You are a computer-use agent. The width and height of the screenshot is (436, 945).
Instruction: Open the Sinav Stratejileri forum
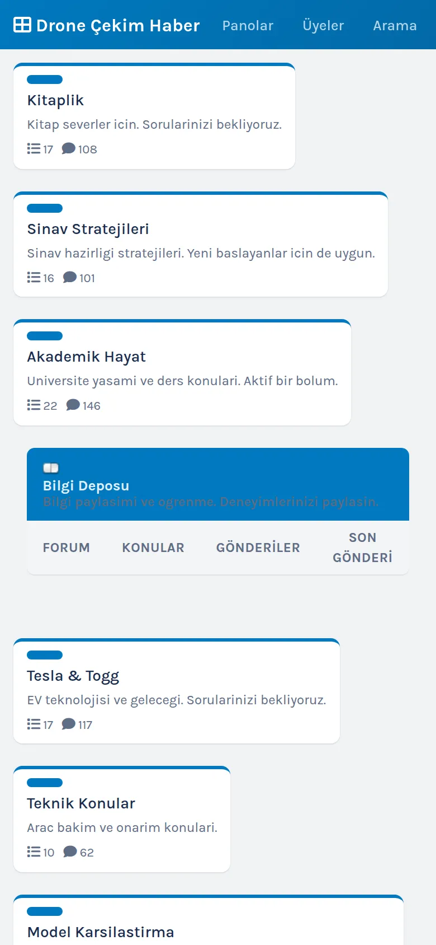coord(88,229)
